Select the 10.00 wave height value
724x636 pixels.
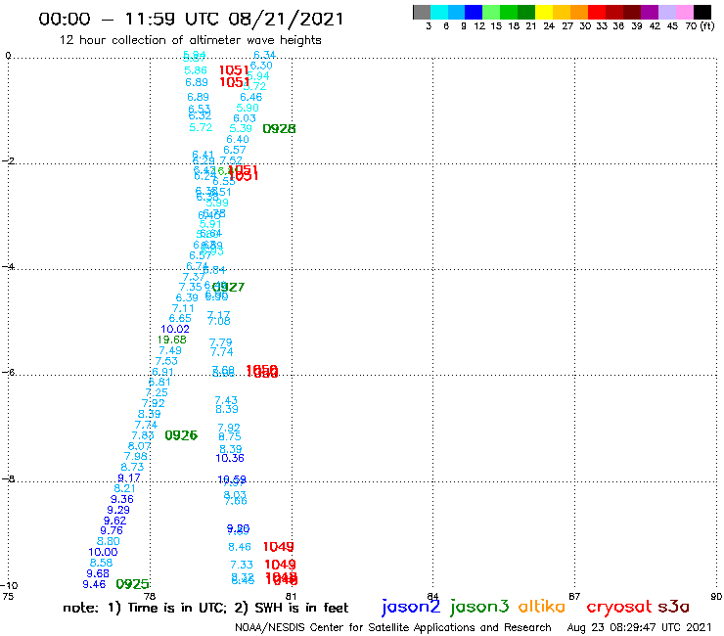tap(103, 552)
